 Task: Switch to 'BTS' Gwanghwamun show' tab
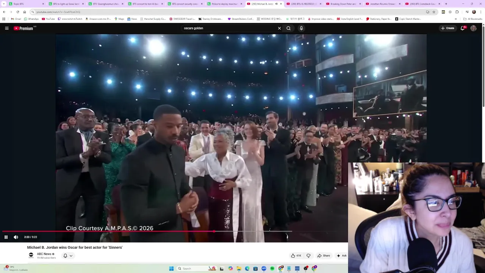(105, 4)
